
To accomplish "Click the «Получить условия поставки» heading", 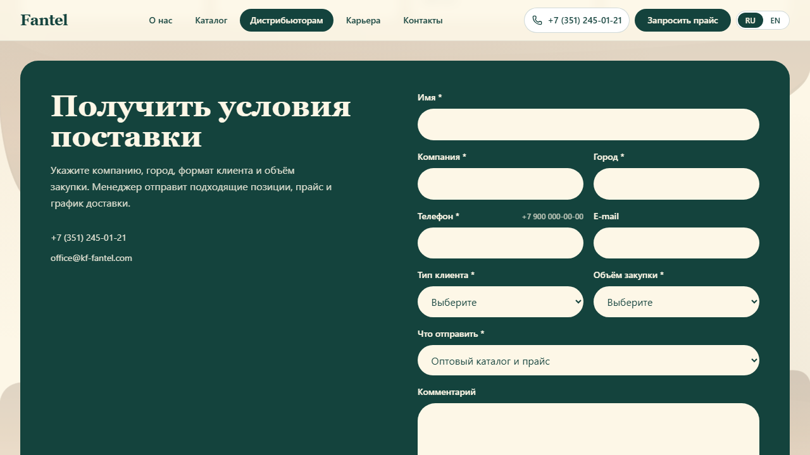I will [201, 121].
